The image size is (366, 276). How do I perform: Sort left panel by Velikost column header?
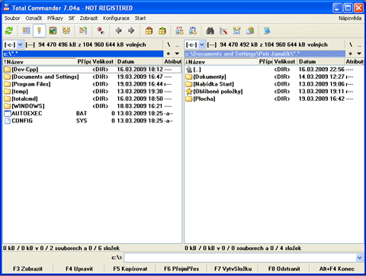(103, 62)
